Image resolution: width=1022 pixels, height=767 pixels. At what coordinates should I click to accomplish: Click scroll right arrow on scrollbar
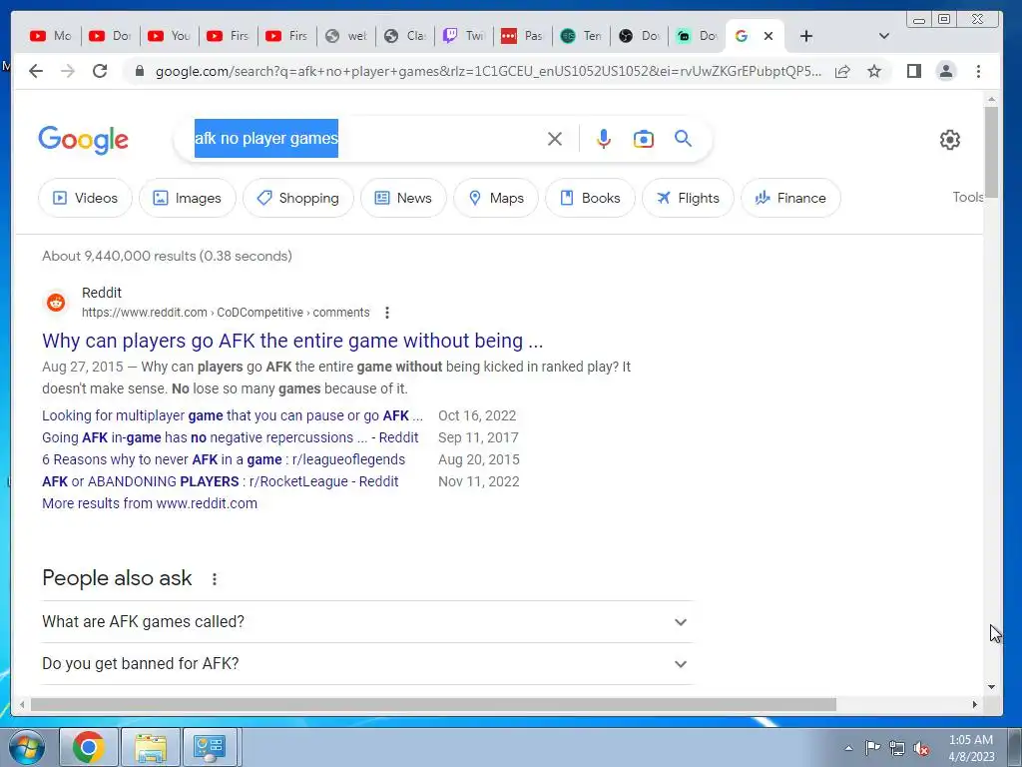click(x=975, y=704)
